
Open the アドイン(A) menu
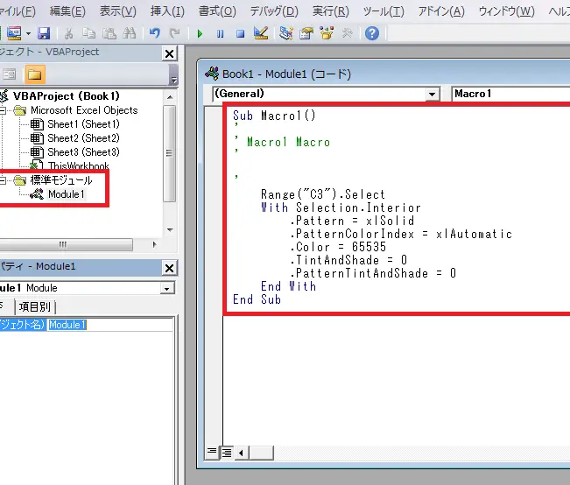[x=441, y=11]
